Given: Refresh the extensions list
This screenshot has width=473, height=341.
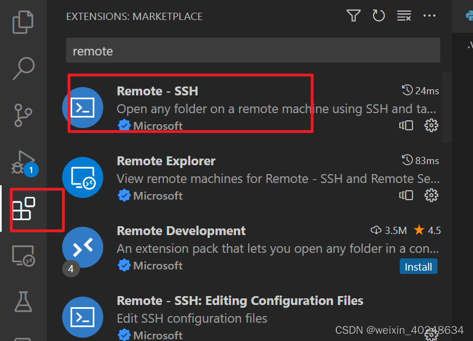Looking at the screenshot, I should (x=379, y=16).
